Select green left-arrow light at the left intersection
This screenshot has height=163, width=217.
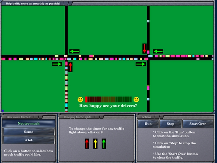point(74,51)
